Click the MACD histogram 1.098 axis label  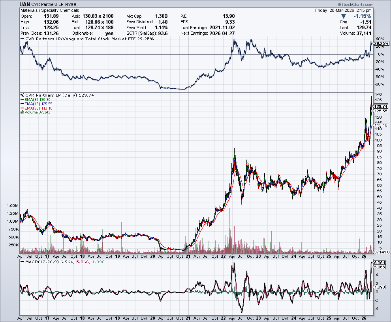pyautogui.click(x=380, y=287)
